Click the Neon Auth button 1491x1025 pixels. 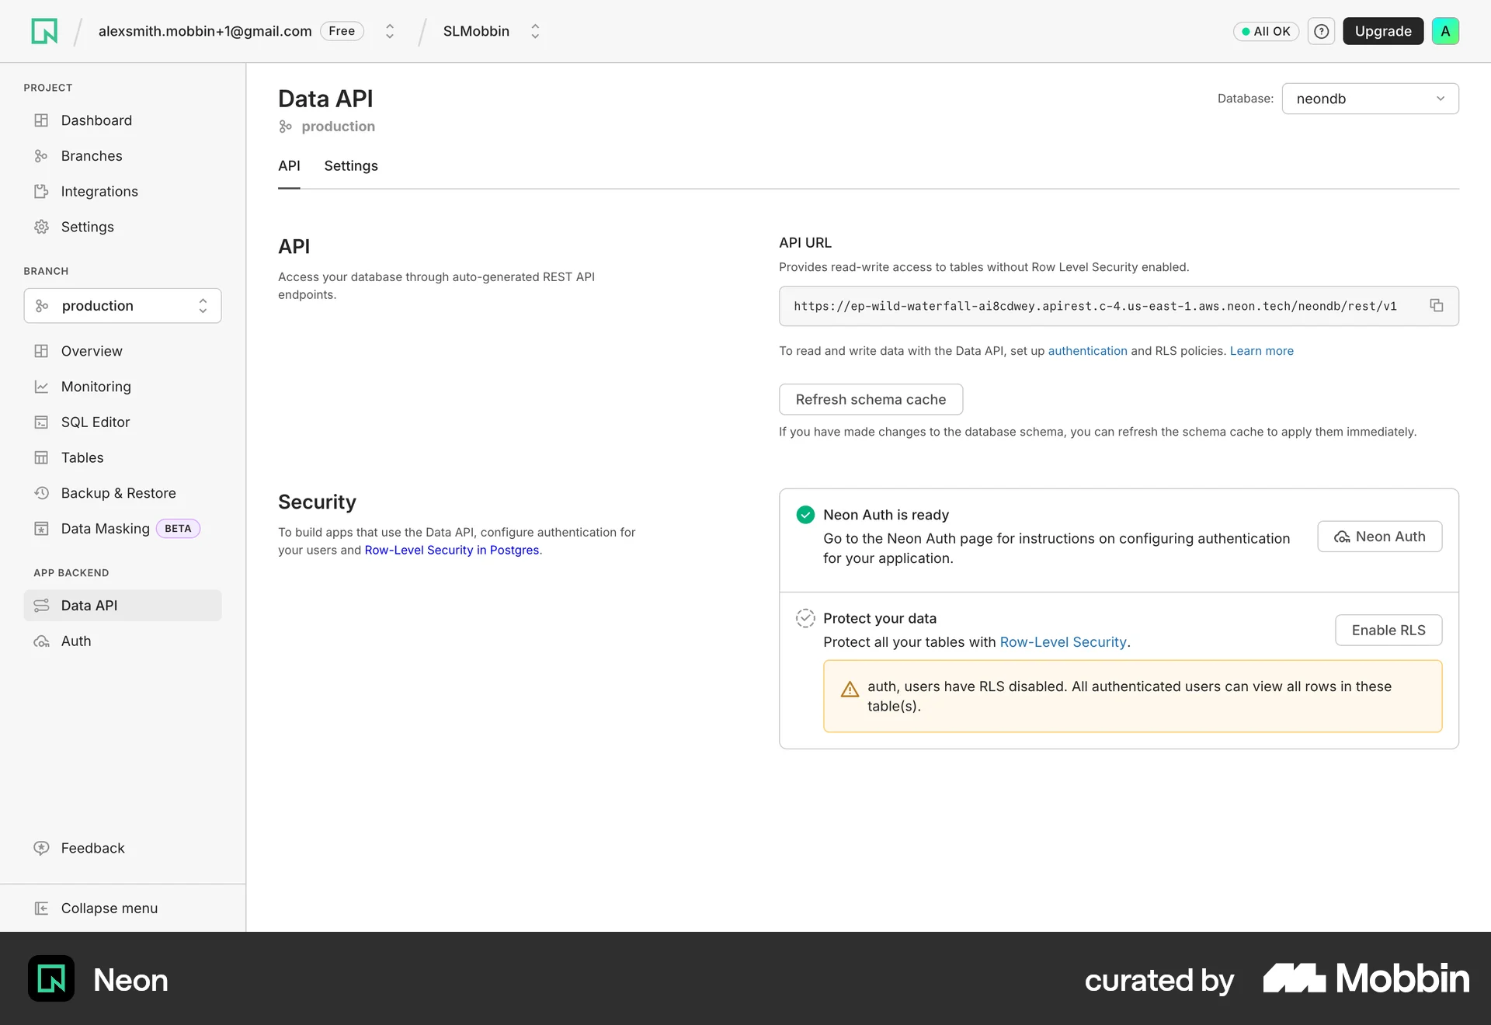pyautogui.click(x=1379, y=537)
